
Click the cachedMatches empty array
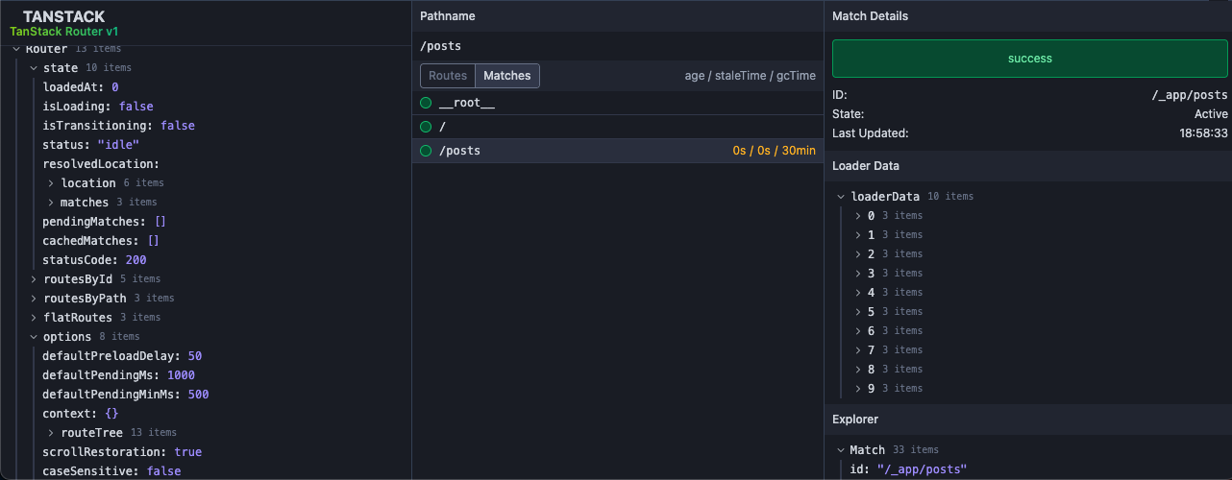pyautogui.click(x=154, y=241)
